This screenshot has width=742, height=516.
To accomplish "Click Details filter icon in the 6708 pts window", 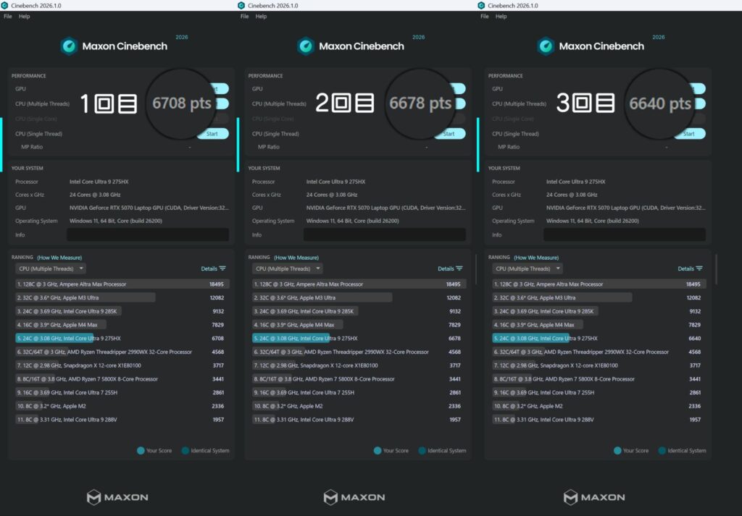I will pos(222,268).
